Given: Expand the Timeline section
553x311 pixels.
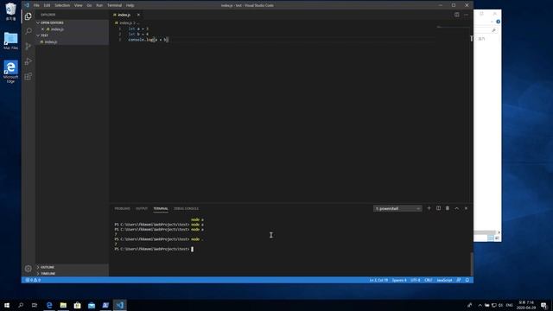Looking at the screenshot, I should (x=73, y=273).
